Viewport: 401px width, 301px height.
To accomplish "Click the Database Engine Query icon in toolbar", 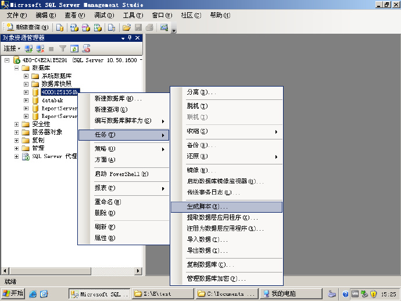I will 60,27.
